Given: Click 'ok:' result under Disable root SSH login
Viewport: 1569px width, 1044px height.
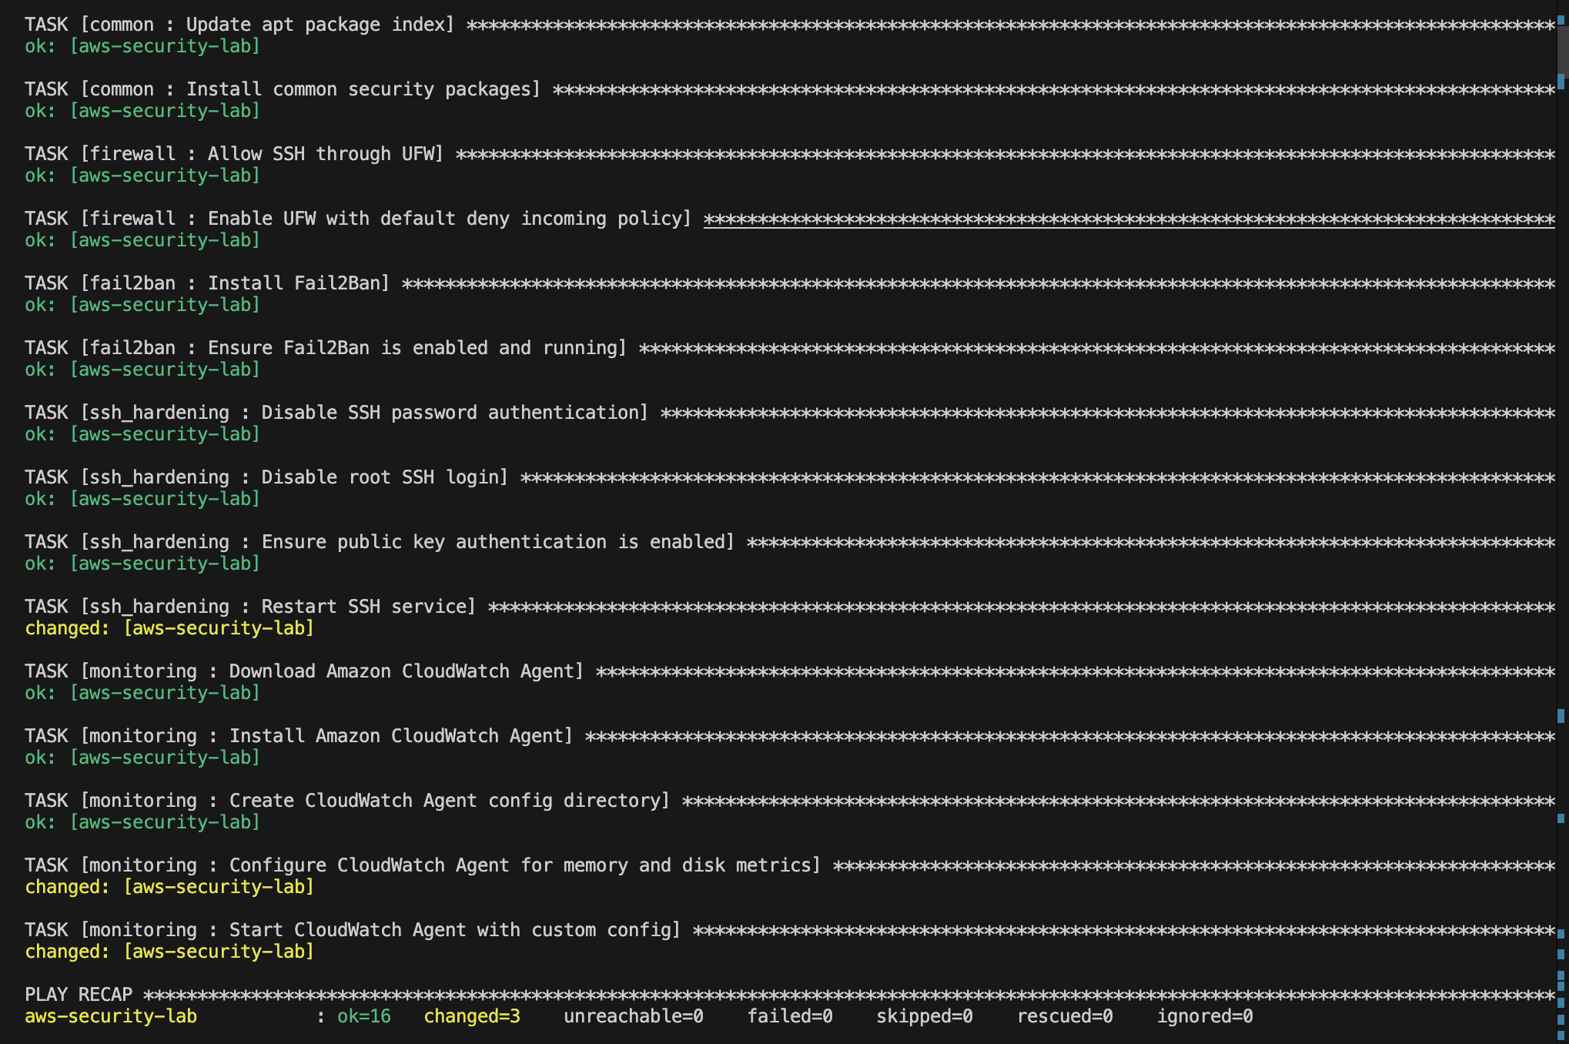Looking at the screenshot, I should point(142,499).
